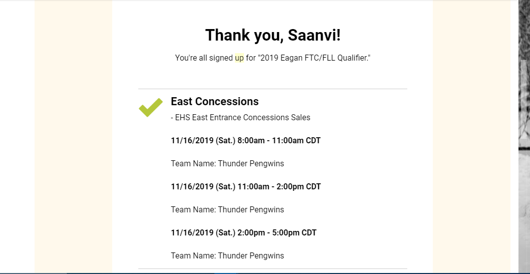
Task: Click the EHS East Entrance Concessions Sales description
Action: point(242,118)
